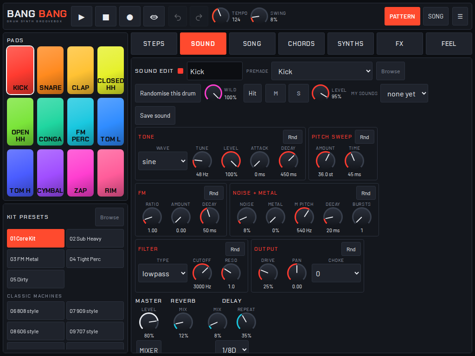Arm the record button

(130, 16)
